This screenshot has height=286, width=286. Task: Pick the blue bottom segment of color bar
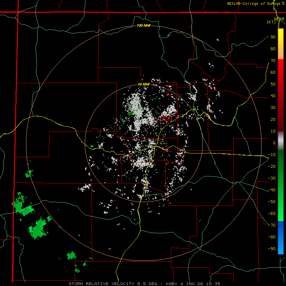(281, 238)
